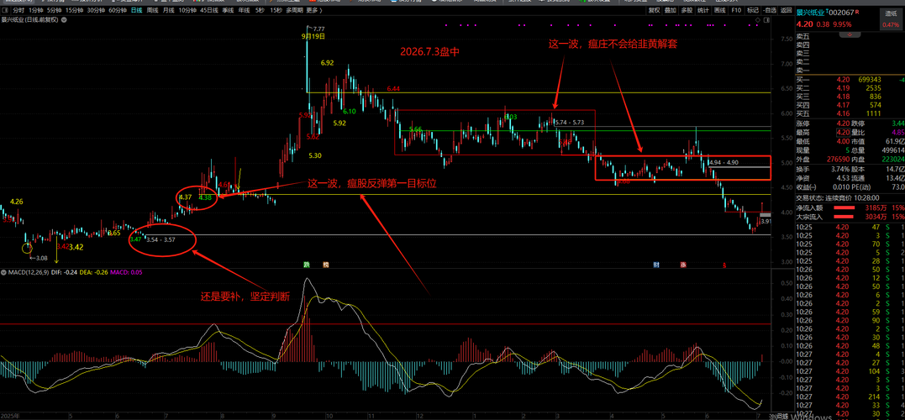Click the 涨停 limit-up price 4.20
The height and width of the screenshot is (420, 905).
[843, 123]
